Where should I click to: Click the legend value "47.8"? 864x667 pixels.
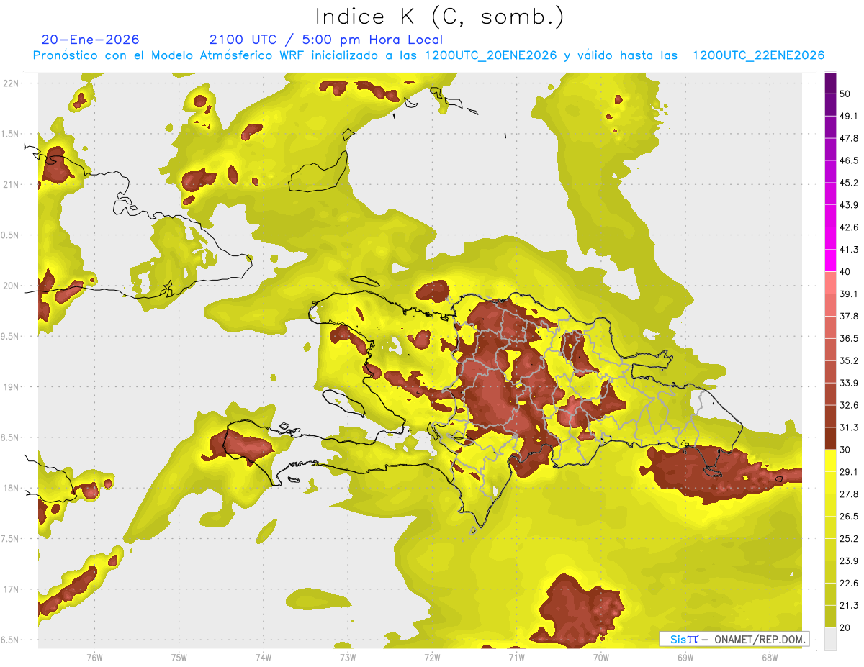[x=849, y=139]
